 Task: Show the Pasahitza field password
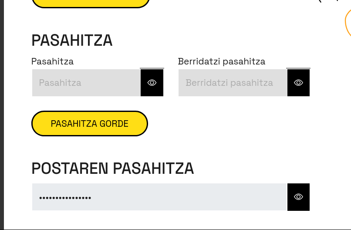(152, 83)
